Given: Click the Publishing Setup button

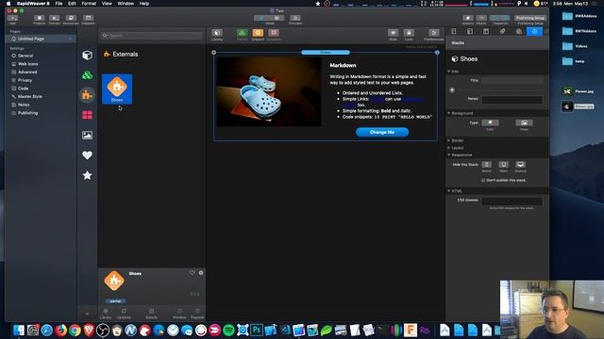Looking at the screenshot, I should (x=530, y=18).
